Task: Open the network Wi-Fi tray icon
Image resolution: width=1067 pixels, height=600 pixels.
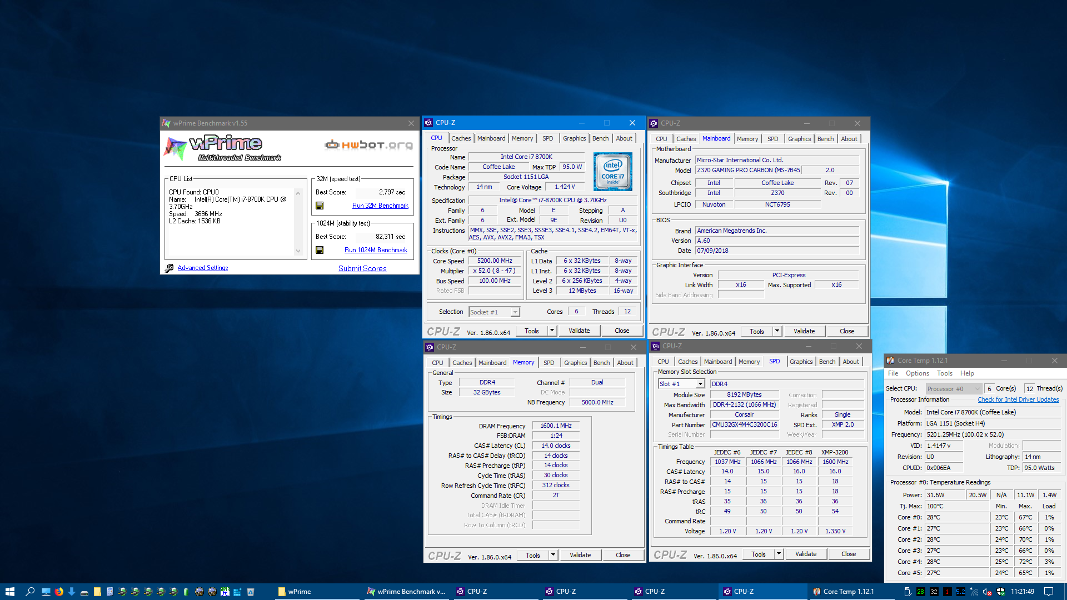Action: (974, 592)
